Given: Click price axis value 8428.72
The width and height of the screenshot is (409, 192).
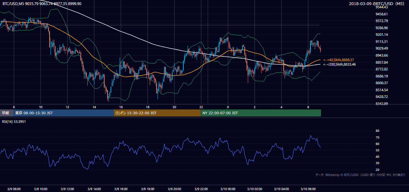Looking at the screenshot, I should point(381,97).
